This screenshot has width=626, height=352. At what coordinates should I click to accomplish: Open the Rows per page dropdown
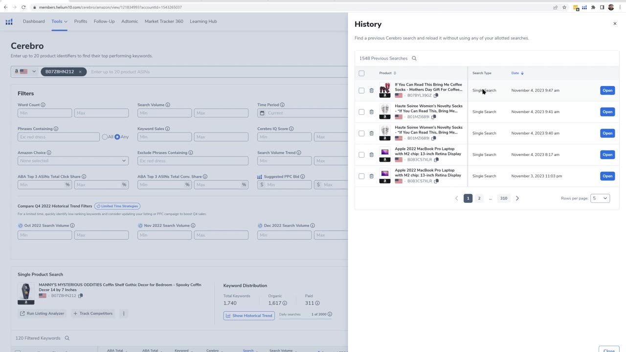600,198
